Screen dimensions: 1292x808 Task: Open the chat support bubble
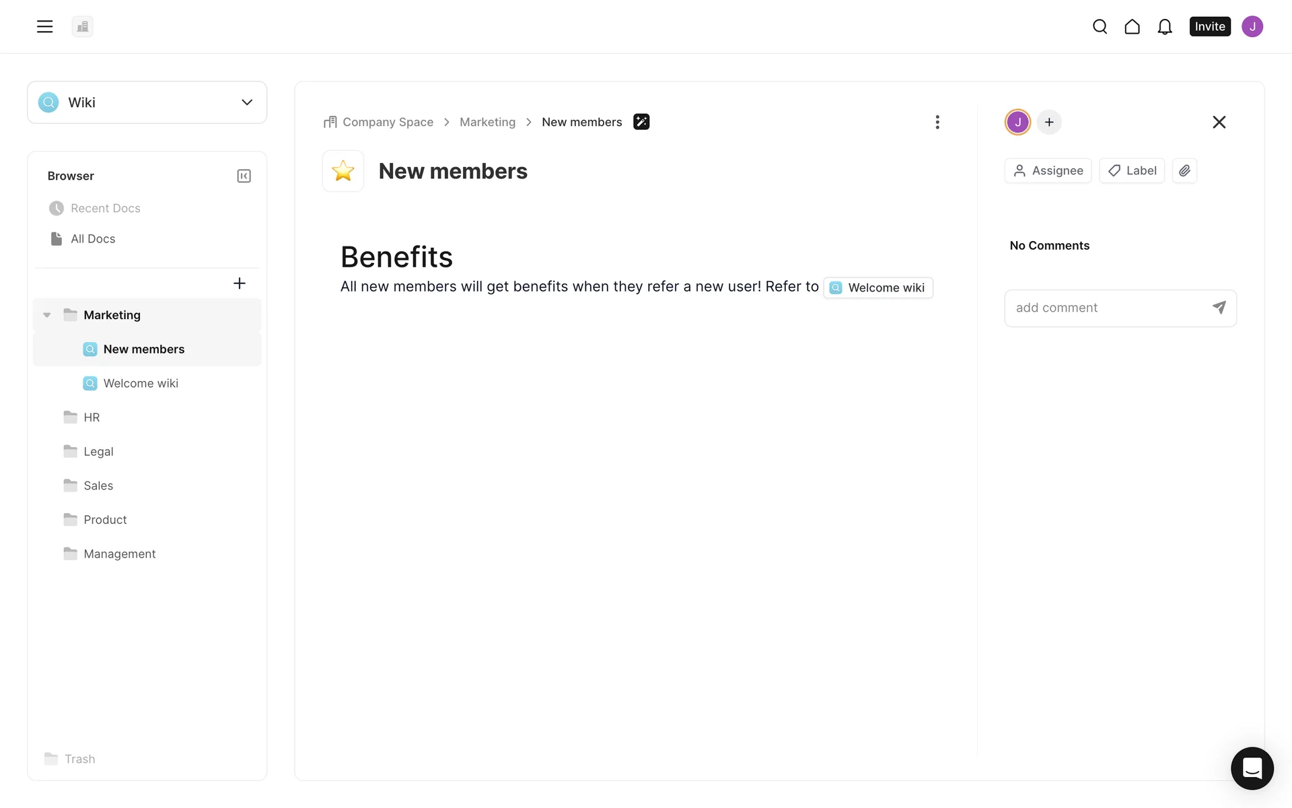pos(1252,768)
